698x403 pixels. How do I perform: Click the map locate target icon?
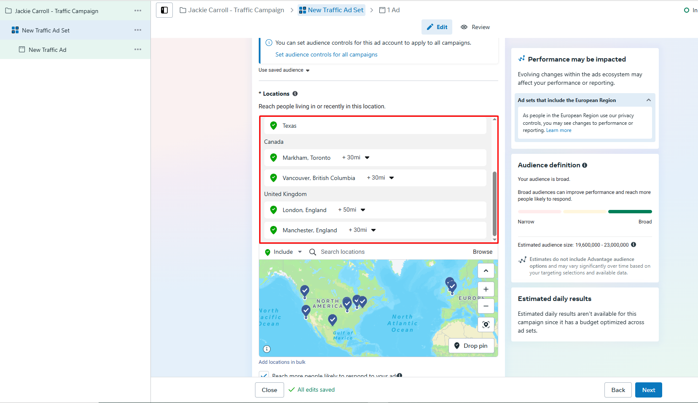pyautogui.click(x=486, y=324)
